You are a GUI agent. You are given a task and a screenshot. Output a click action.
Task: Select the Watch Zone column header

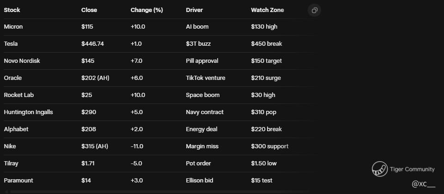pyautogui.click(x=268, y=10)
